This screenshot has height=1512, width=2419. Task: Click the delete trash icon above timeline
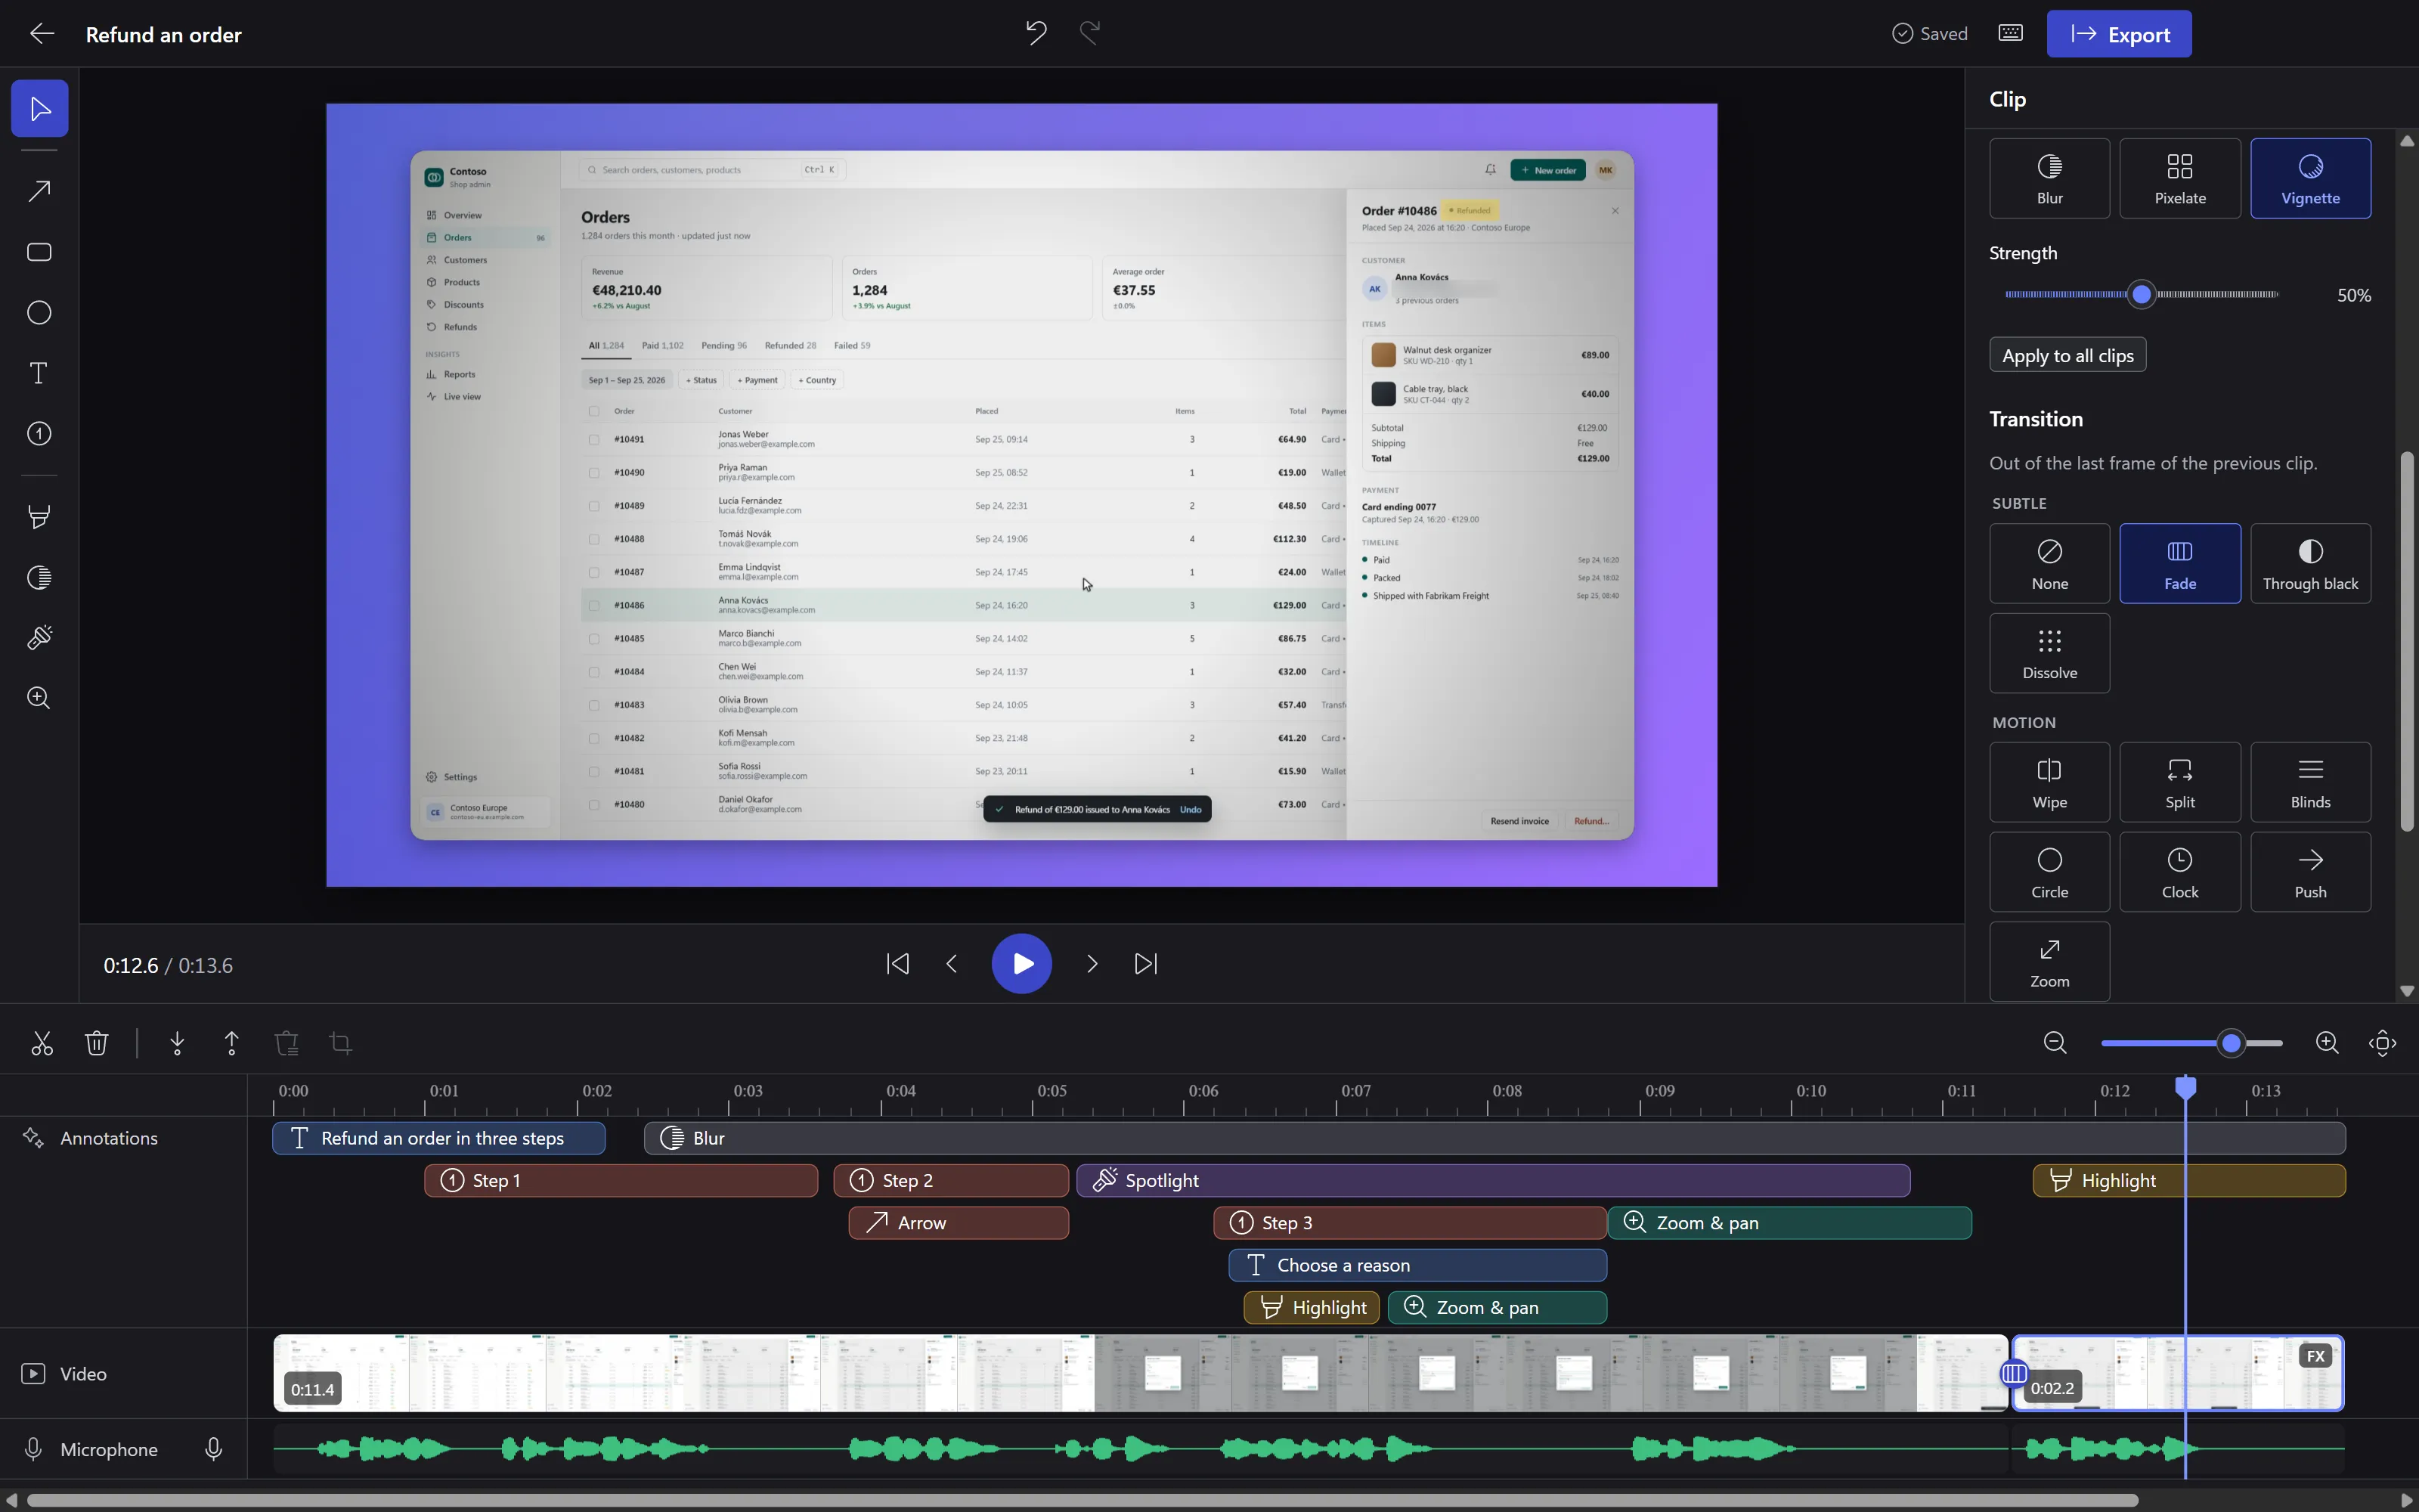(97, 1043)
